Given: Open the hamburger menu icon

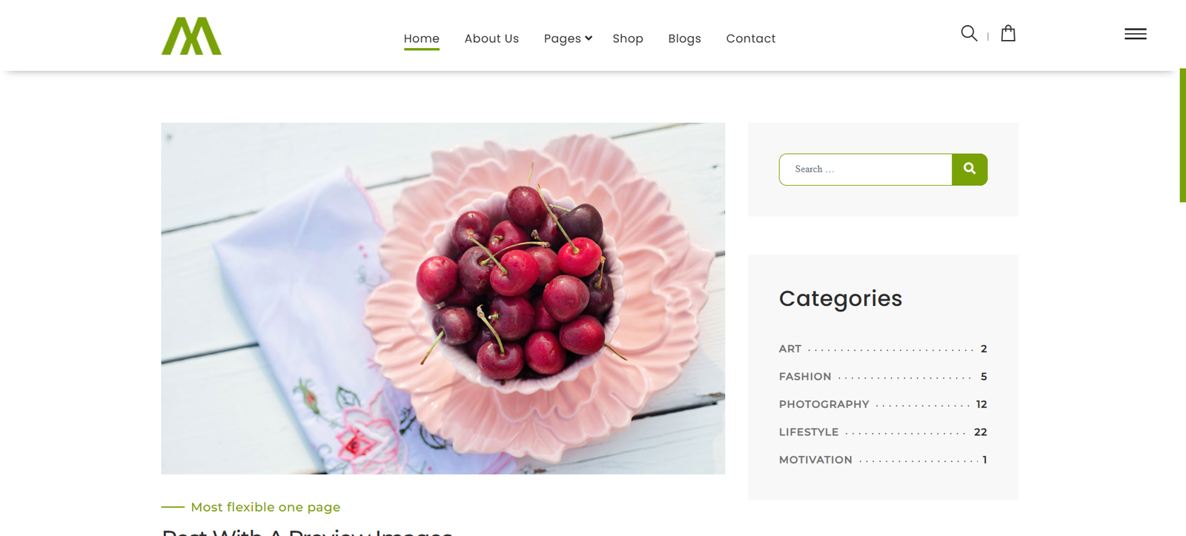Looking at the screenshot, I should coord(1135,34).
